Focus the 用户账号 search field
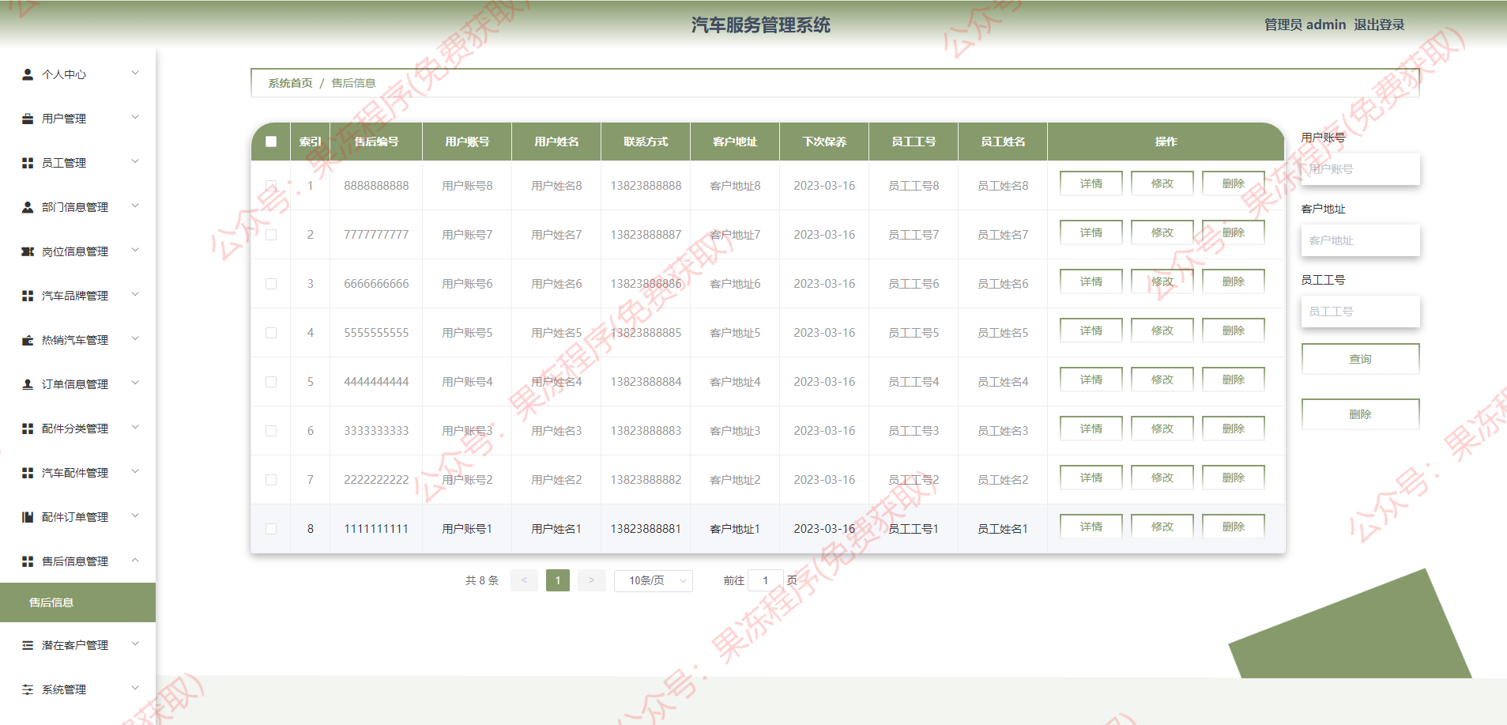Image resolution: width=1507 pixels, height=725 pixels. (1361, 169)
